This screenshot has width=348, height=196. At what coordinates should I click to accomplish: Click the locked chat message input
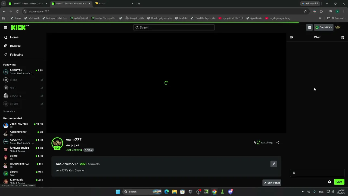317,173
